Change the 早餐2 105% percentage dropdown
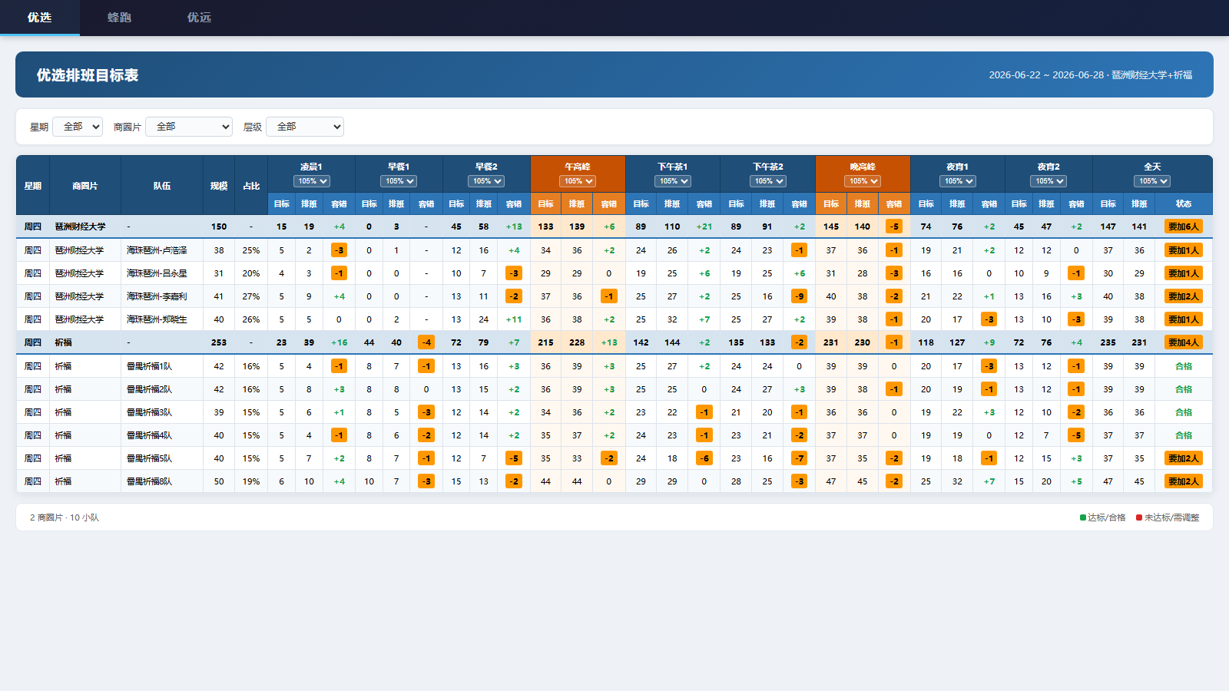1229x691 pixels. click(486, 181)
